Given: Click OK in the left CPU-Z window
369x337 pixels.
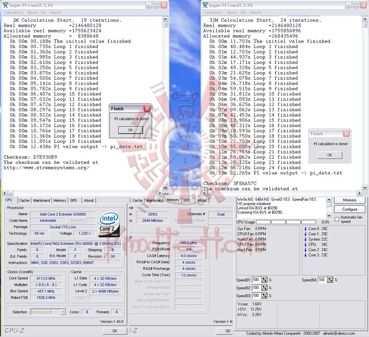Looking at the screenshot, I should (x=115, y=331).
